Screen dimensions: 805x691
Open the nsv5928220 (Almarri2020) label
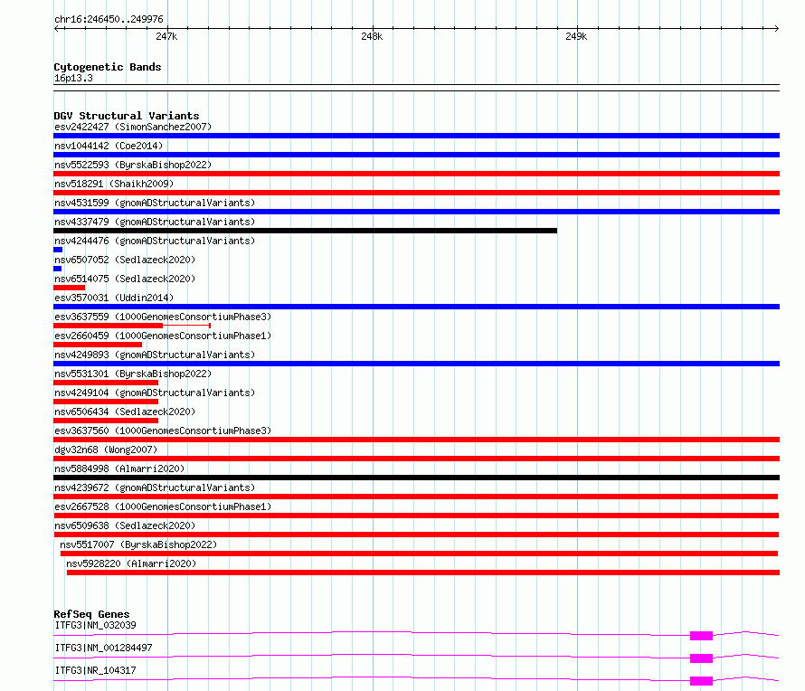131,563
